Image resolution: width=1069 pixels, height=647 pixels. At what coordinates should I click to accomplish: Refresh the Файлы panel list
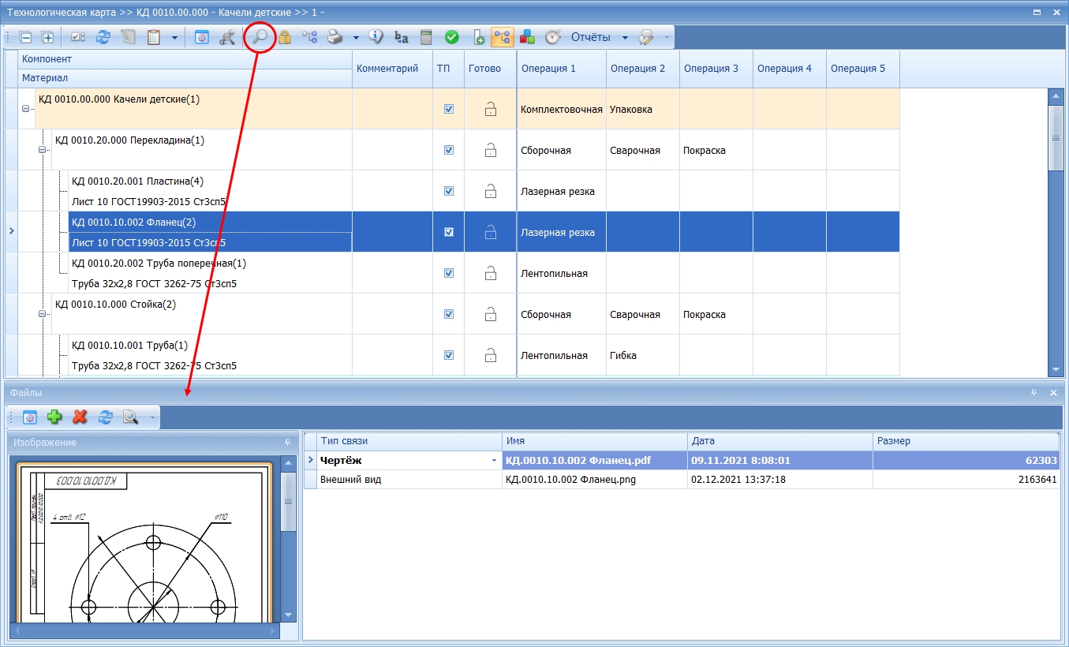[x=106, y=417]
